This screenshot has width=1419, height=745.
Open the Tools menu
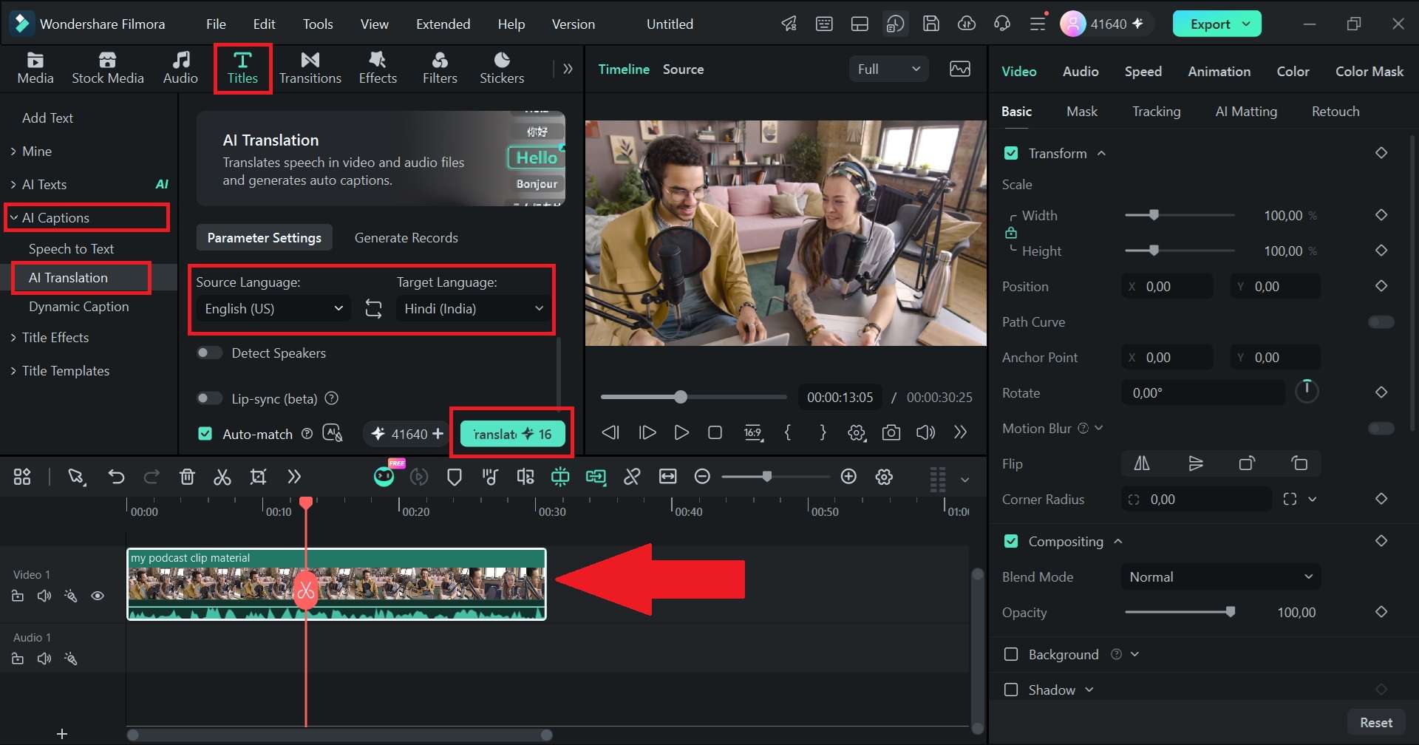(x=318, y=24)
